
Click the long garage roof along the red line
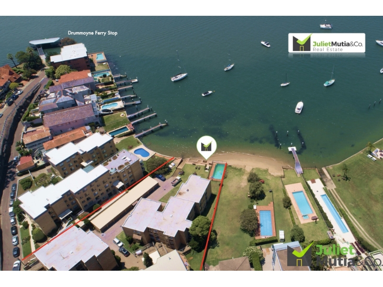124,203
